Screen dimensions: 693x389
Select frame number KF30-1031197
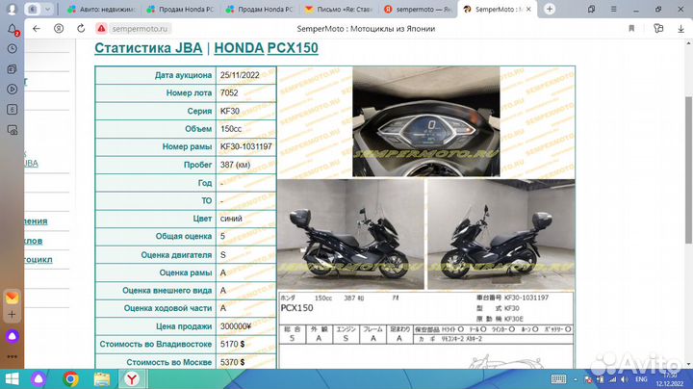point(246,146)
